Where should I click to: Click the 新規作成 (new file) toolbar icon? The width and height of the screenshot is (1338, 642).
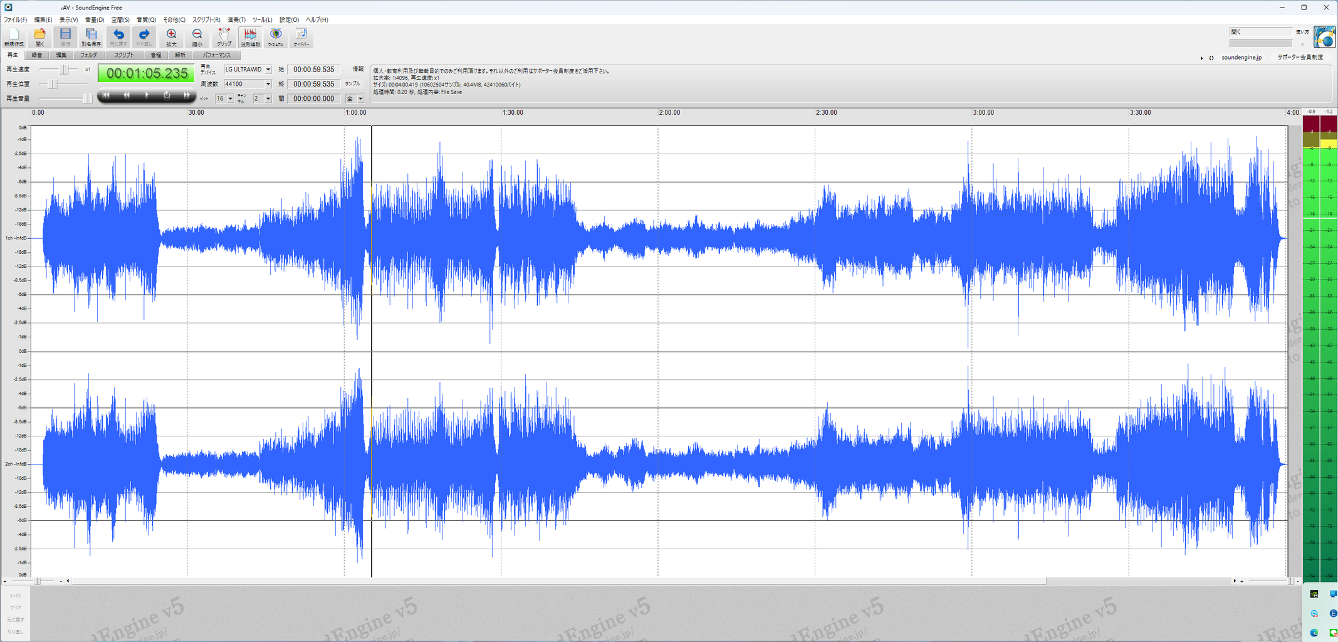[x=14, y=37]
